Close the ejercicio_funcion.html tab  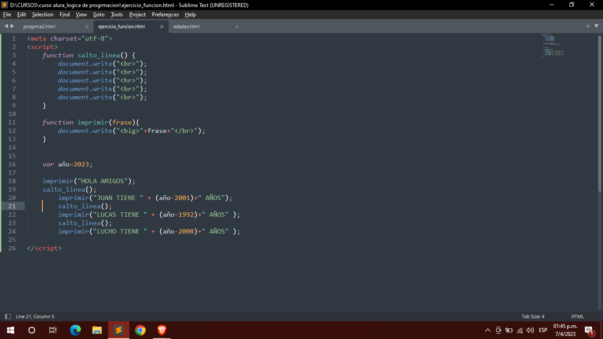pyautogui.click(x=162, y=26)
